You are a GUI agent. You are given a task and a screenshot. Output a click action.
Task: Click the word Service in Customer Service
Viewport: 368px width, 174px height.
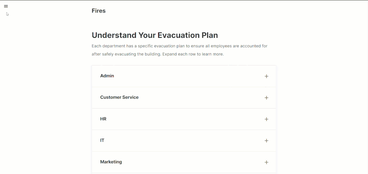[x=130, y=97]
